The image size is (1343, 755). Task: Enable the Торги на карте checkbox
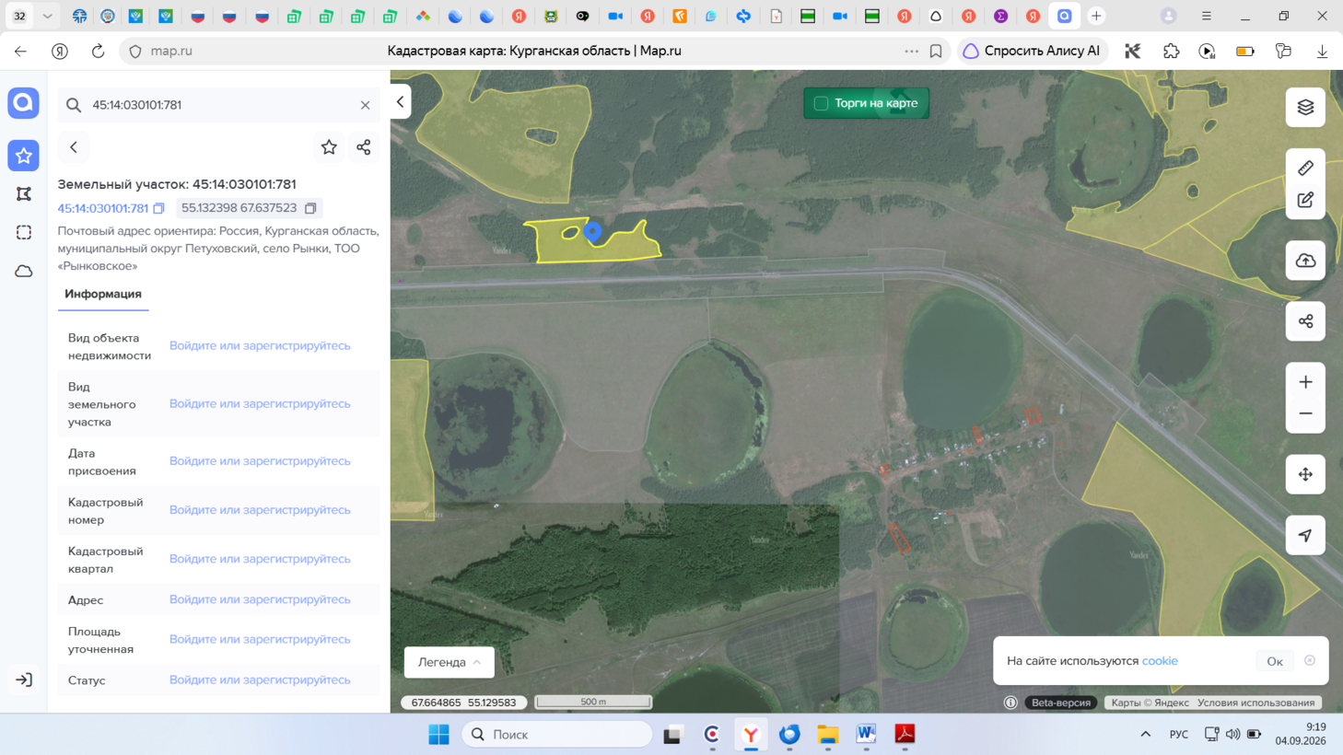[821, 103]
